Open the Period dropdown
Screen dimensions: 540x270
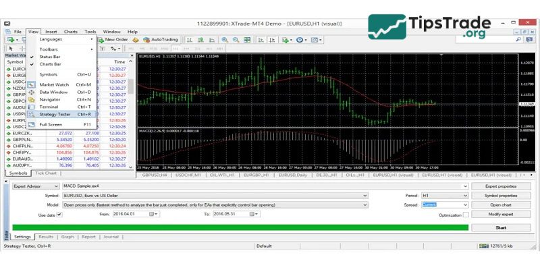(x=464, y=195)
